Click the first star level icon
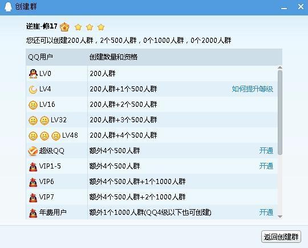 pyautogui.click(x=78, y=27)
